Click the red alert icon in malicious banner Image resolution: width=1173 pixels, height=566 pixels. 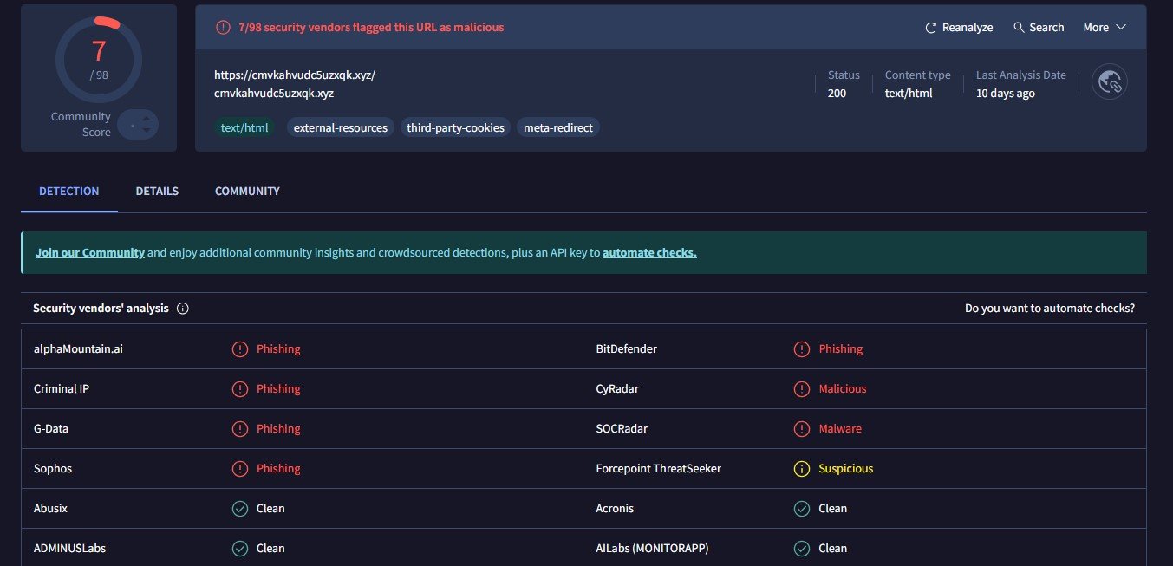(x=223, y=27)
